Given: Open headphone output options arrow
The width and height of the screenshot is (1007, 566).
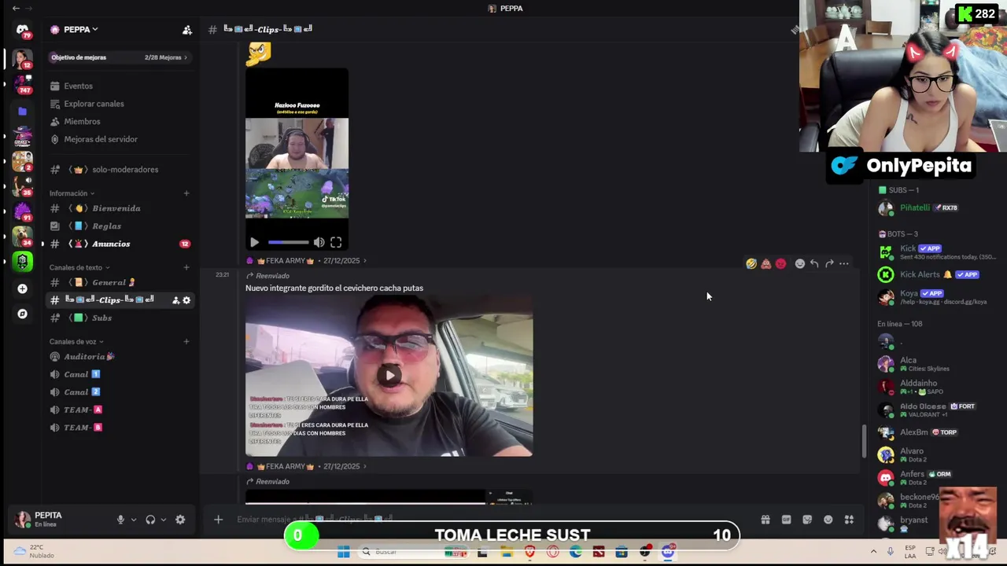Looking at the screenshot, I should pyautogui.click(x=163, y=520).
